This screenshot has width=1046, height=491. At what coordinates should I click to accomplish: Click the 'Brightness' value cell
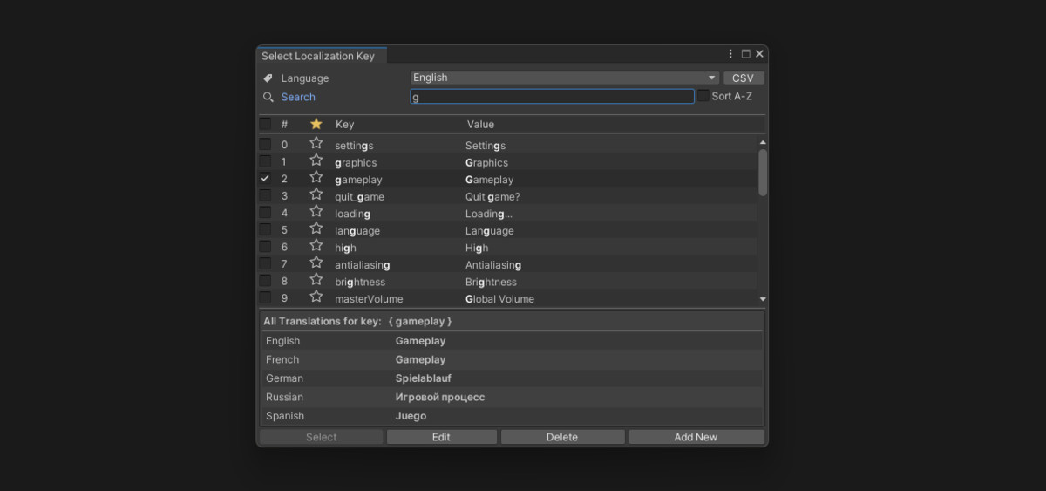(491, 282)
